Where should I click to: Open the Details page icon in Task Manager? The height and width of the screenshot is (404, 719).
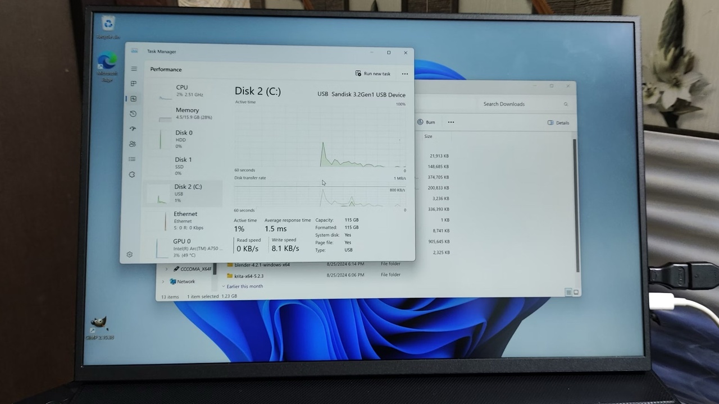click(x=132, y=159)
